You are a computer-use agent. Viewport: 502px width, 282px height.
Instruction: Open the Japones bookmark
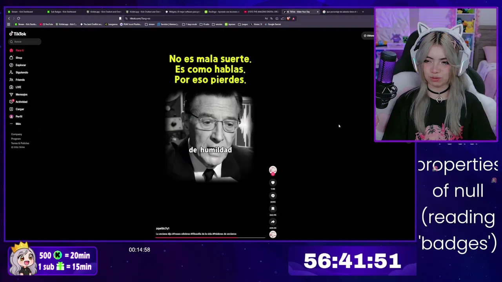230,24
